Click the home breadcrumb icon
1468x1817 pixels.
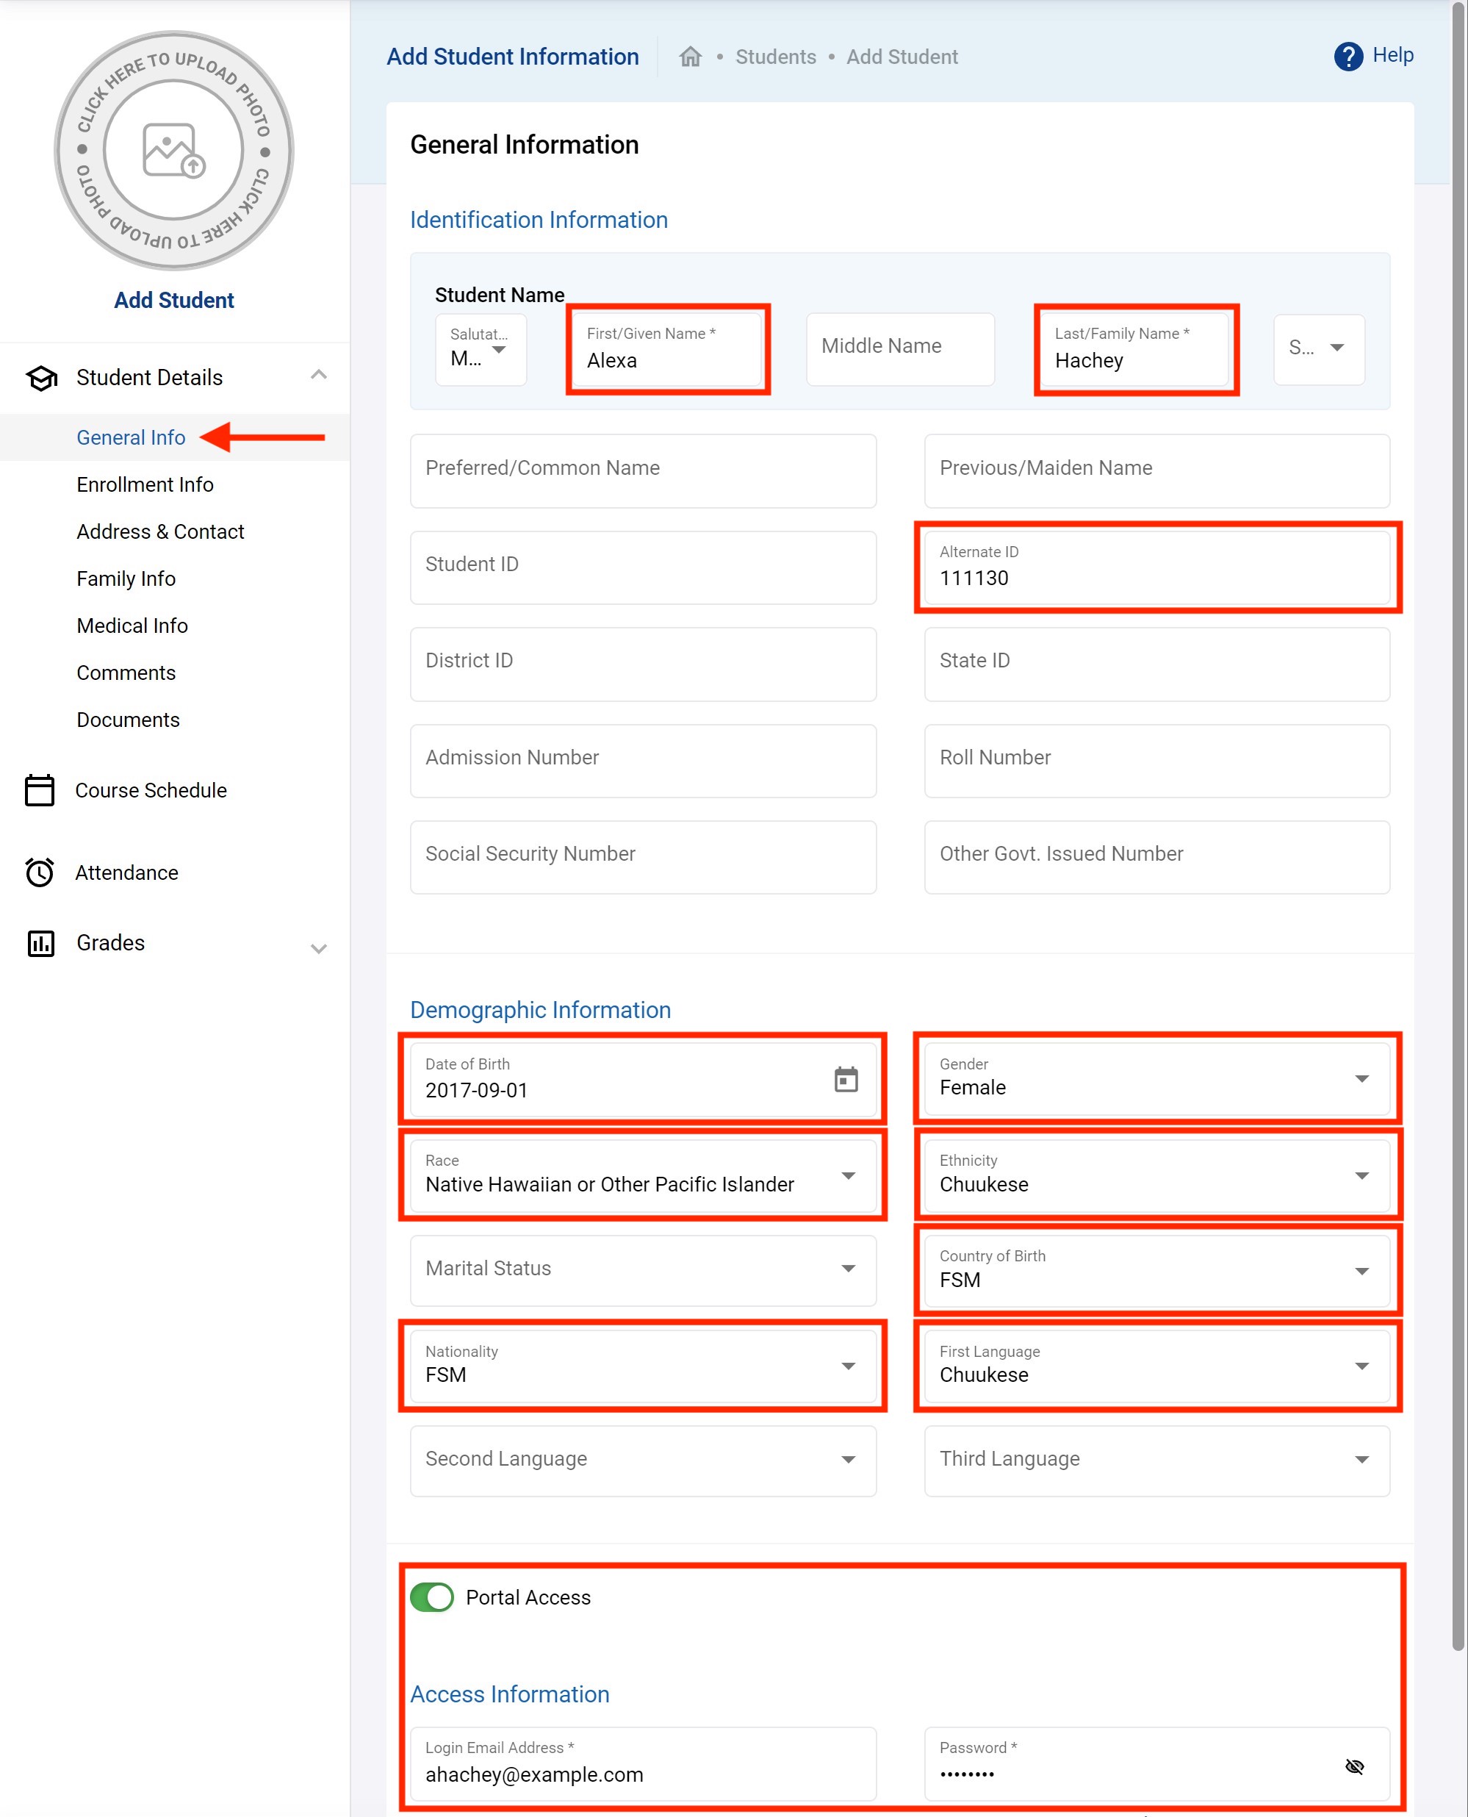(690, 57)
